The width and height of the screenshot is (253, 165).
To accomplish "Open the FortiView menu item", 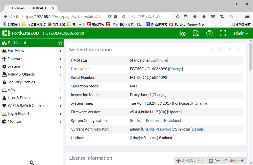I will 32,51.
